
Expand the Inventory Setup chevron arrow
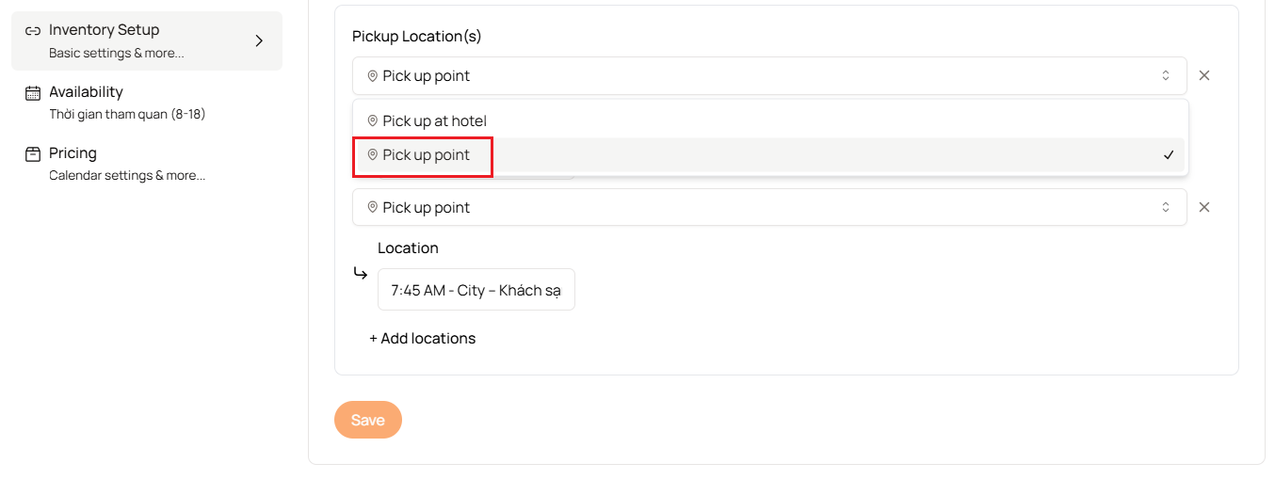pos(259,40)
